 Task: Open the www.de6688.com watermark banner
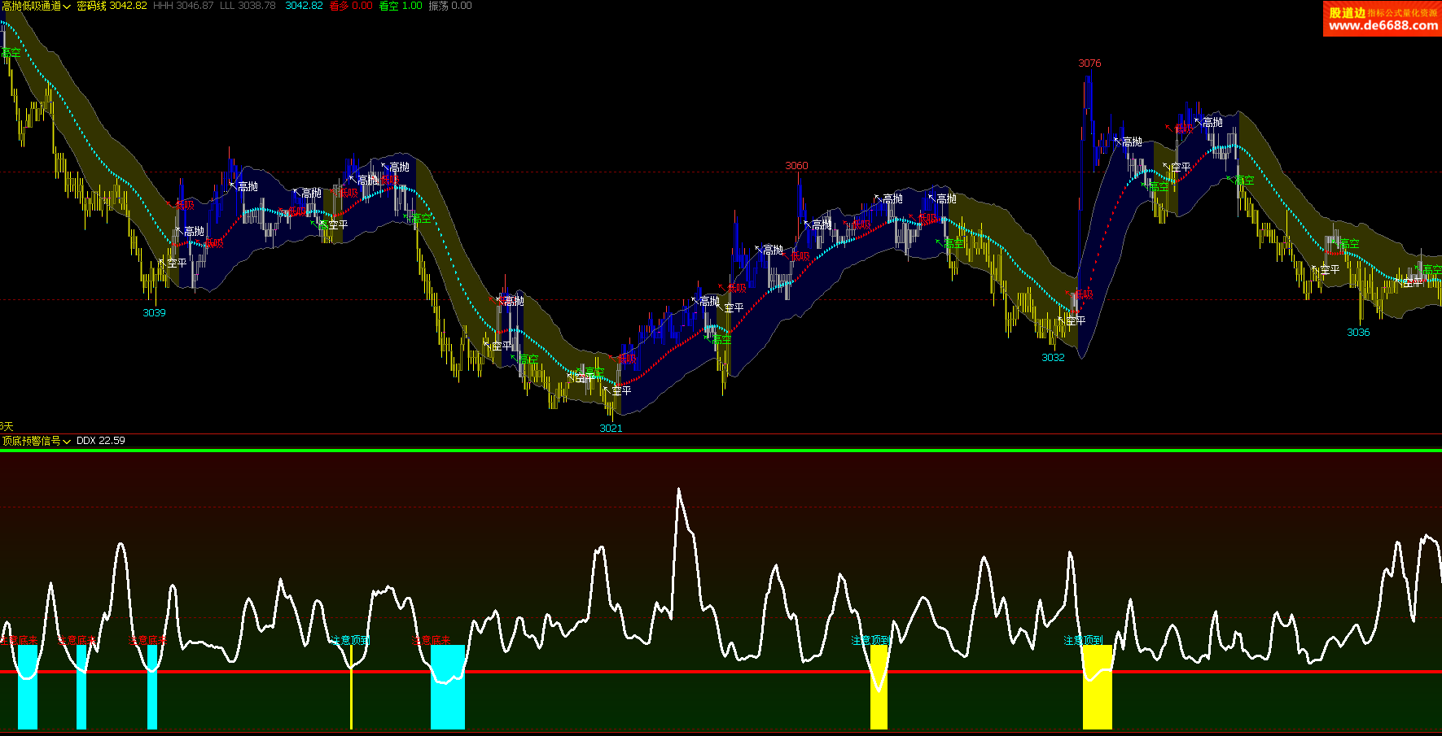(x=1383, y=19)
